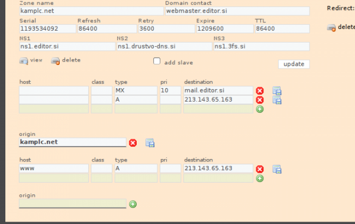Edit NS1 field ns1.editor.si
This screenshot has height=224, width=355.
click(67, 46)
